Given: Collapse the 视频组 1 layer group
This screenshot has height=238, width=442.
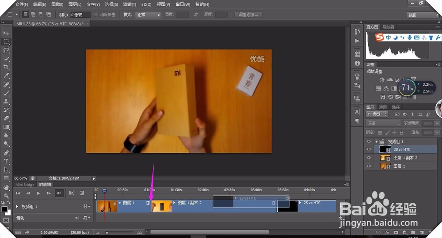Looking at the screenshot, I should pos(376,142).
